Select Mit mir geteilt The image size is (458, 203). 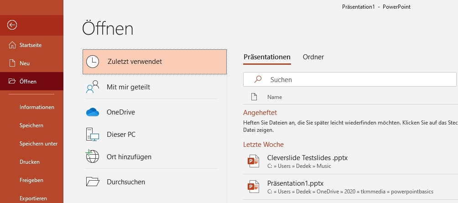tap(151, 87)
